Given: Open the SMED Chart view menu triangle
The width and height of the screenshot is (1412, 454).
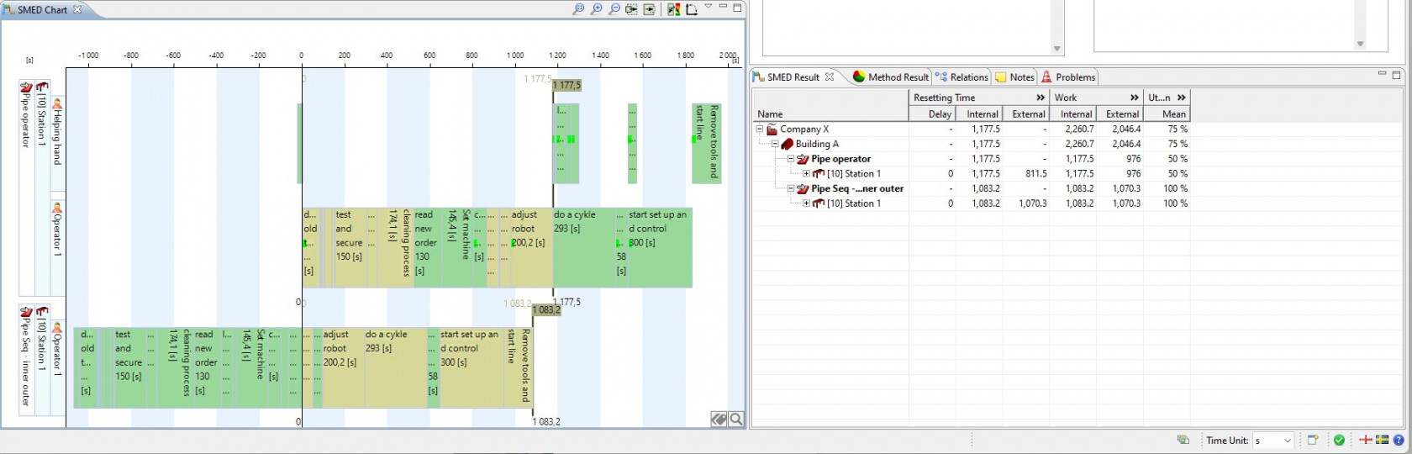Looking at the screenshot, I should (x=709, y=7).
